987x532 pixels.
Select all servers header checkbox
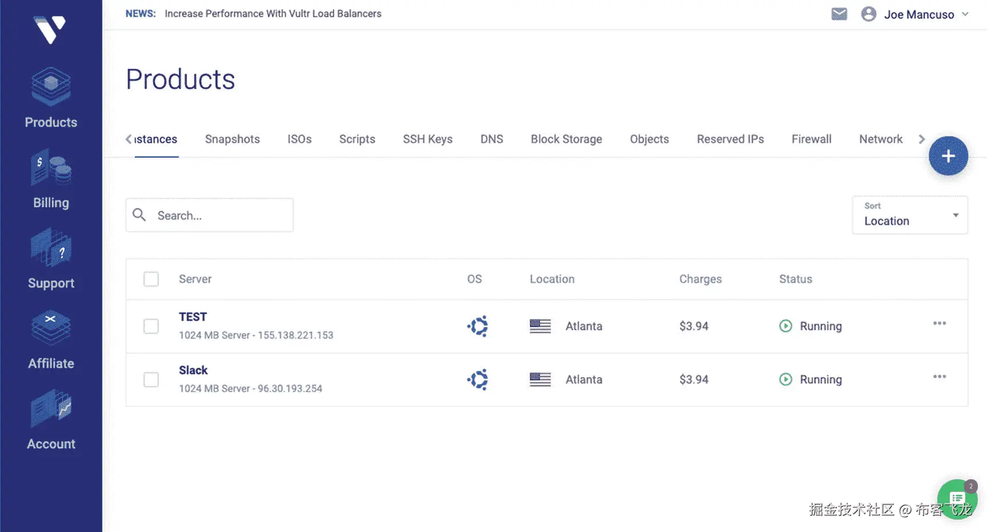[x=151, y=279]
